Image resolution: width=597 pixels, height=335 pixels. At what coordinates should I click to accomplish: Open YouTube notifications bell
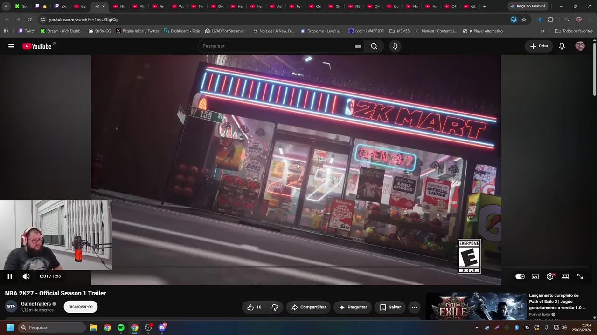click(562, 46)
